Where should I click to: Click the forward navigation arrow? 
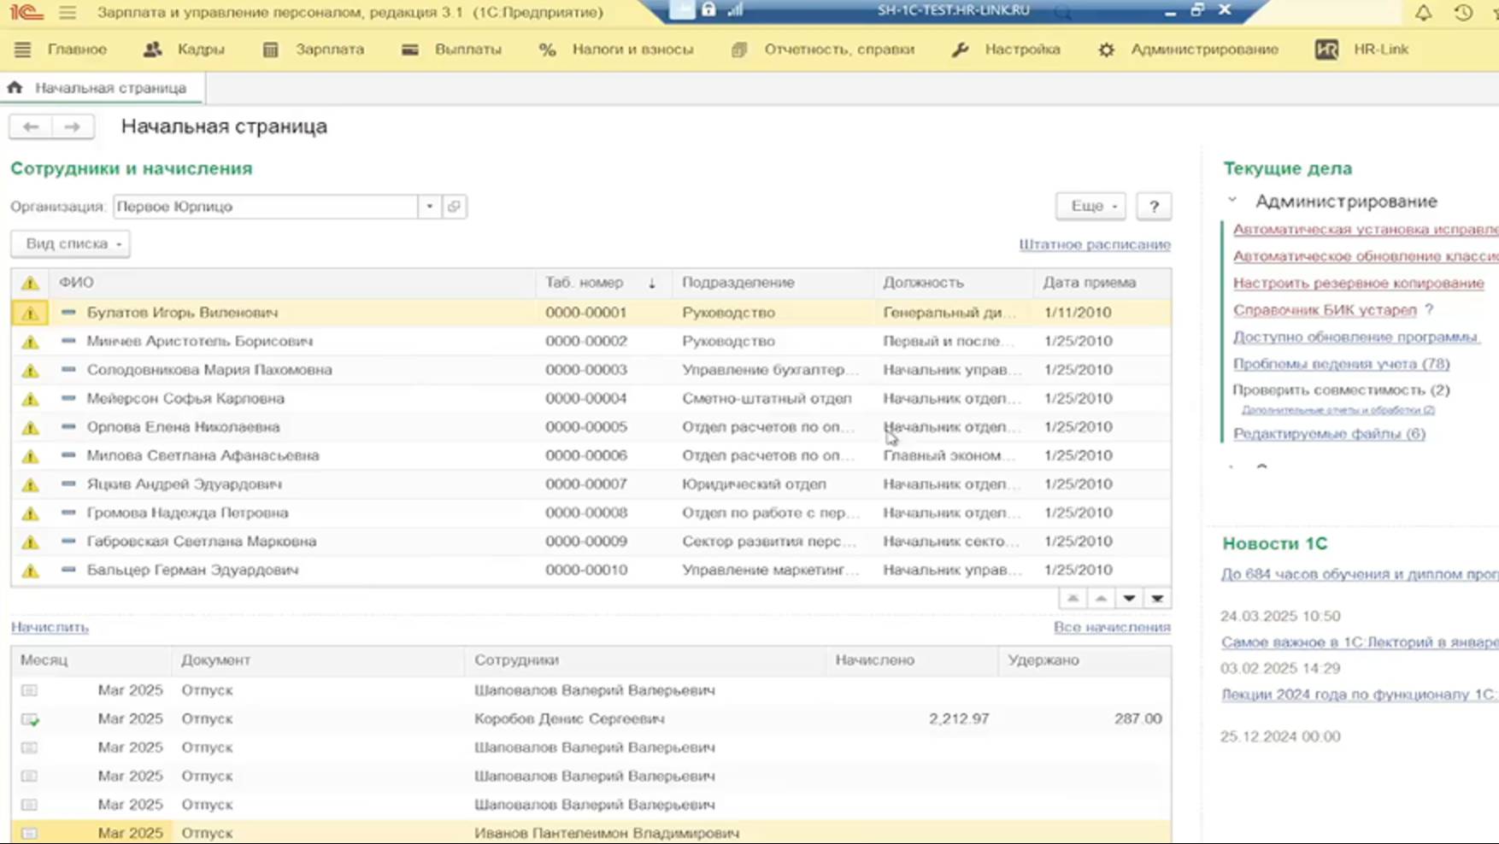coord(73,126)
